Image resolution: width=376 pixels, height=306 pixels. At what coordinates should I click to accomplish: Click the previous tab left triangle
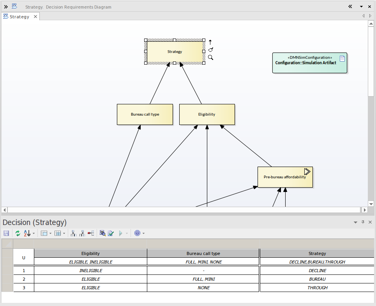point(363,16)
